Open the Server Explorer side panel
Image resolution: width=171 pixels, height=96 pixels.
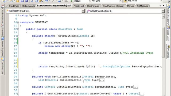2,47
